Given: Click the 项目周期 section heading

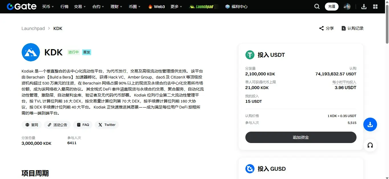Looking at the screenshot, I should [x=35, y=173].
